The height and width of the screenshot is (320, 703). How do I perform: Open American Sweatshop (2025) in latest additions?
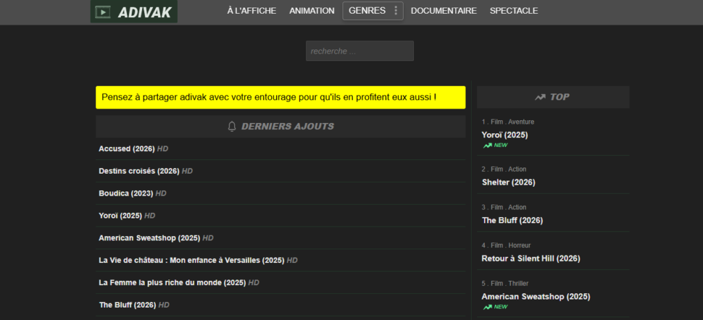tap(149, 238)
